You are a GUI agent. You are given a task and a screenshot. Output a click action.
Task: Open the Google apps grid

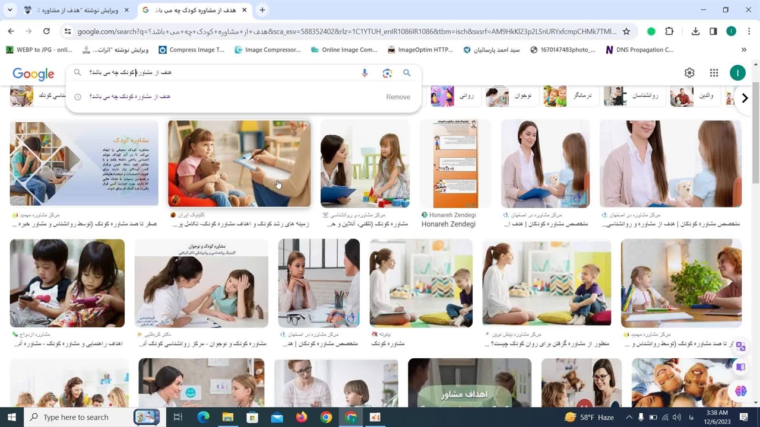pos(714,72)
